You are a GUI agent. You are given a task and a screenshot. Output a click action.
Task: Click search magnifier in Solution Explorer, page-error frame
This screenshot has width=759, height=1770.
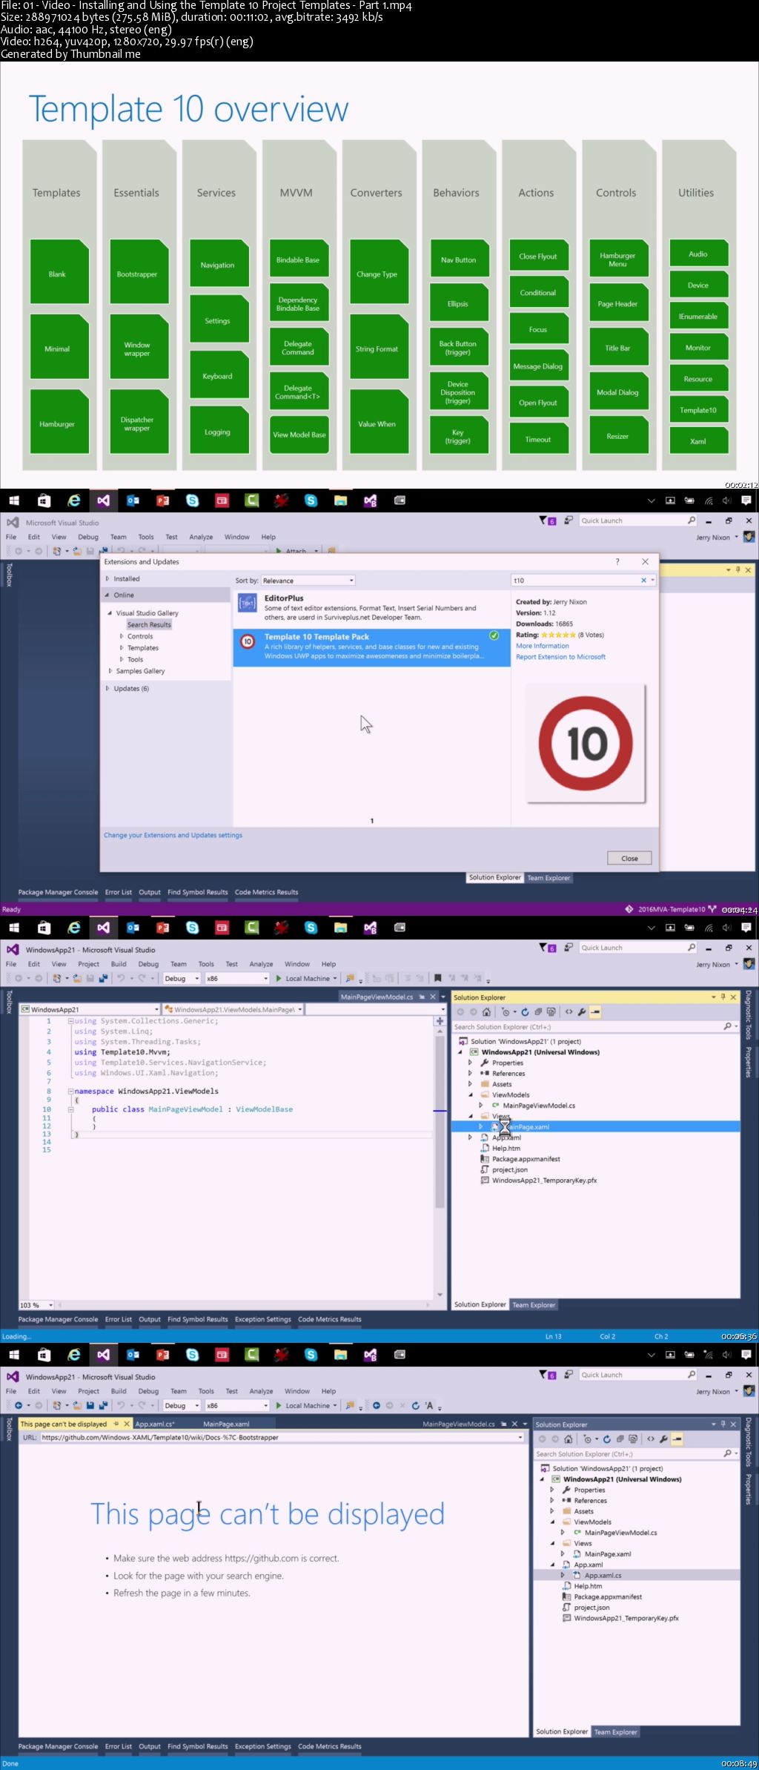[727, 1453]
